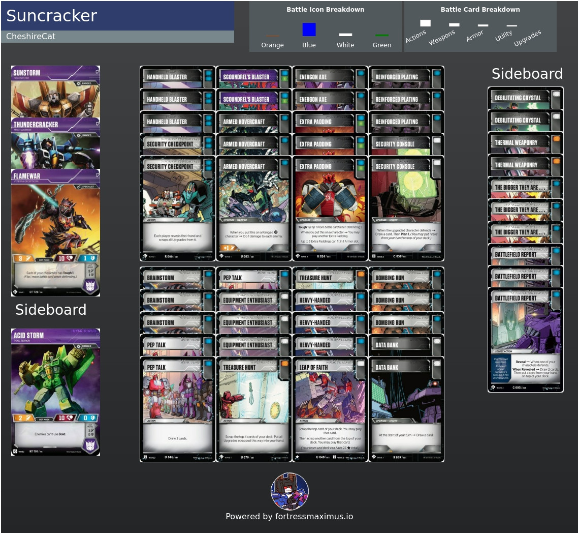The height and width of the screenshot is (534, 579).
Task: Click the white battle icon on Leap of Faith
Action: 361,364
